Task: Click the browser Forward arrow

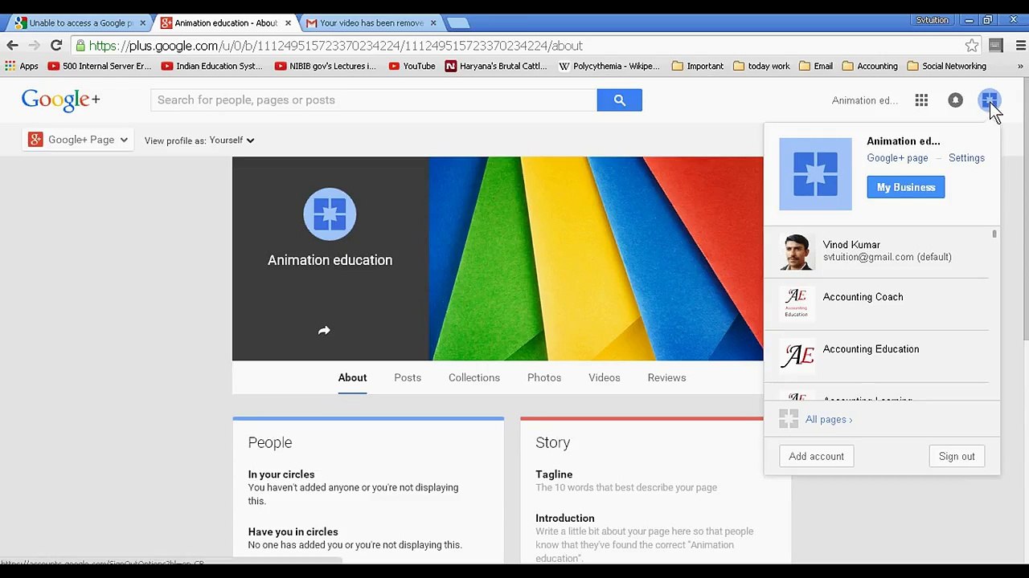Action: (x=34, y=46)
